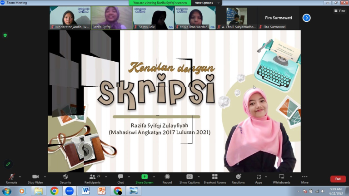349x196 pixels.
Task: Open Whiteboards
Action: point(281,177)
